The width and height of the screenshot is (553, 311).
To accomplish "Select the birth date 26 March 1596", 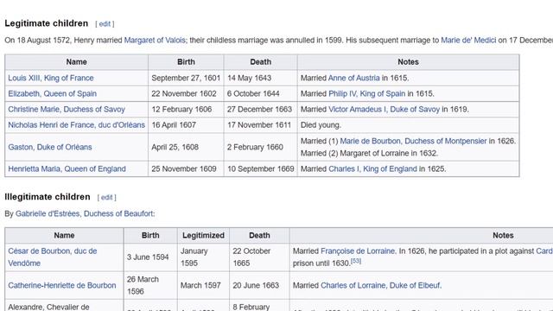I will [x=143, y=285].
